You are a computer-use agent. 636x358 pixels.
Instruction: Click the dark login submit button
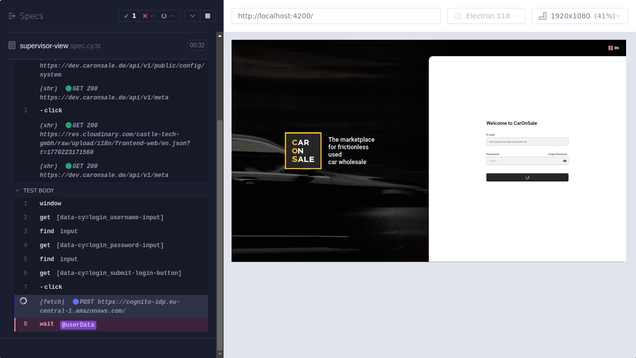click(527, 177)
